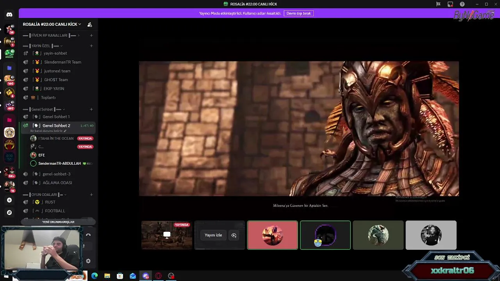Click the main Mortal Kombat stream video

299,128
